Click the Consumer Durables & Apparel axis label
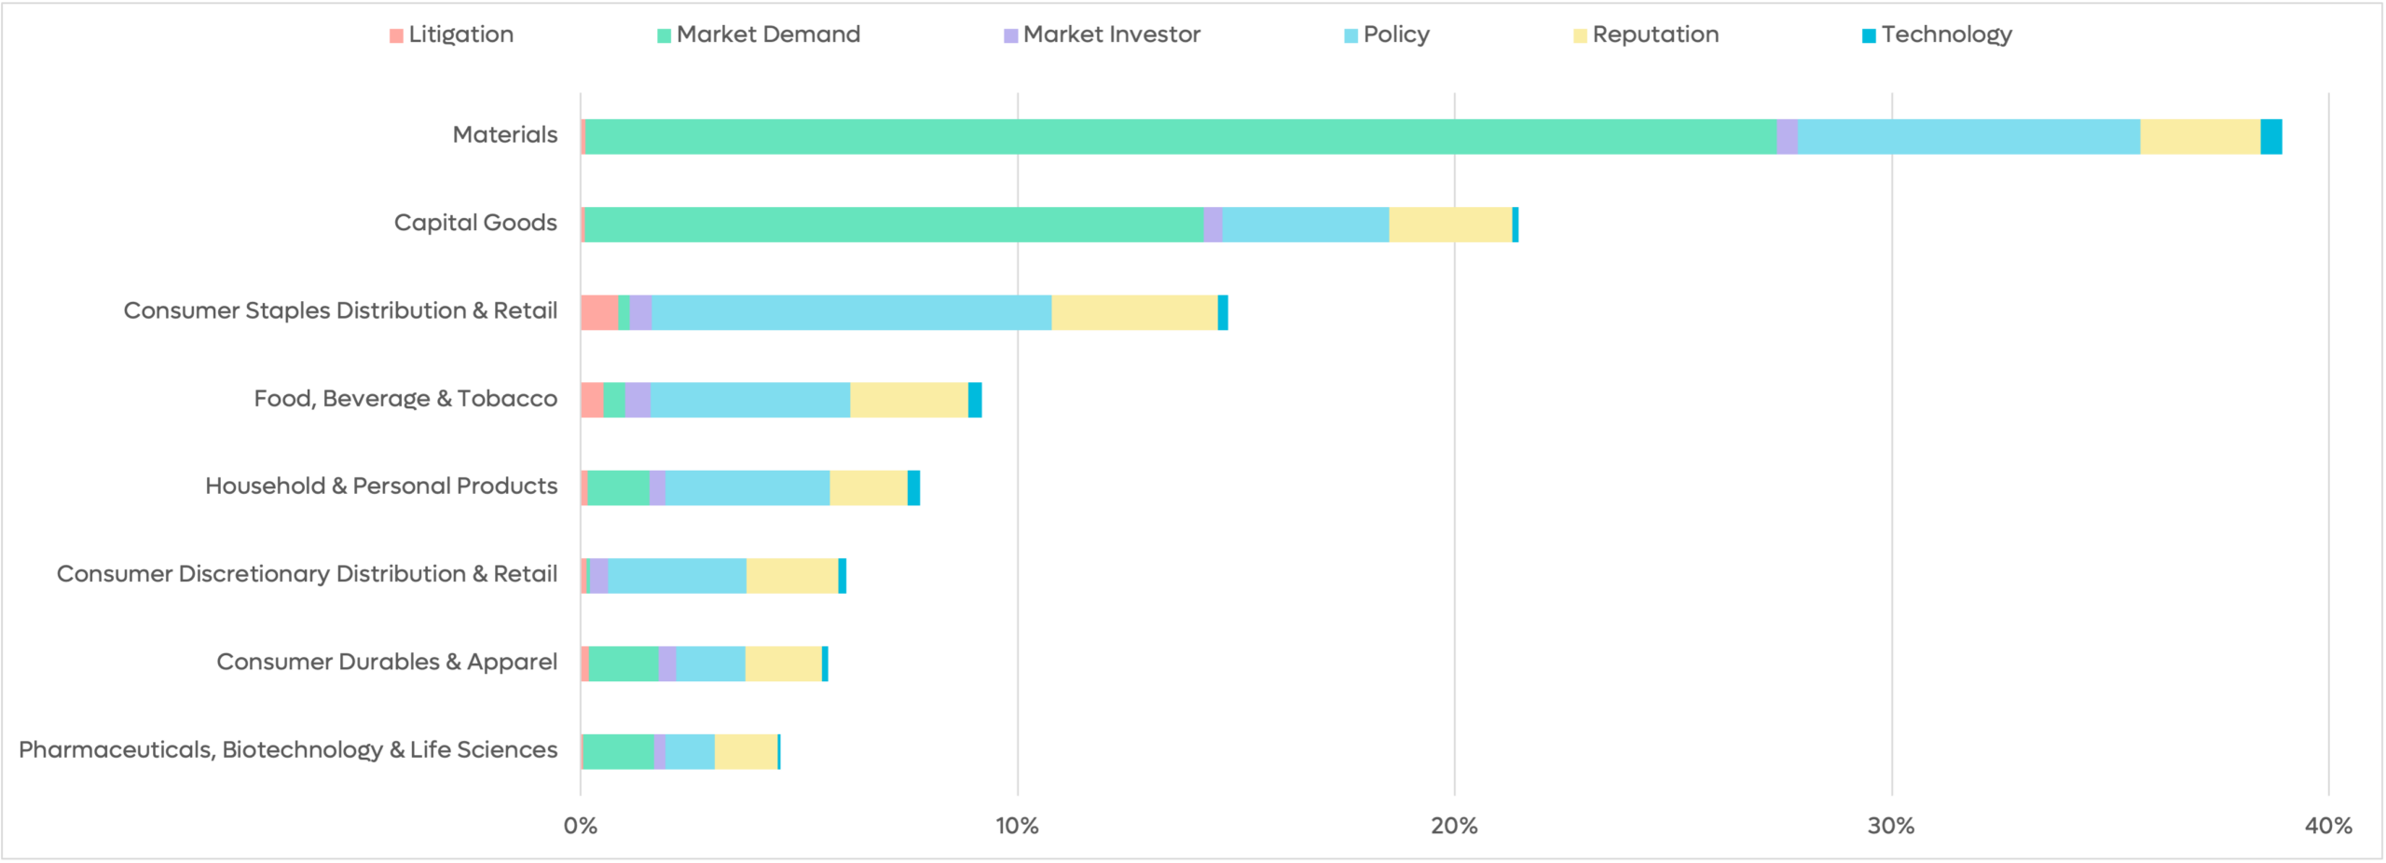2386x863 pixels. pyautogui.click(x=387, y=662)
